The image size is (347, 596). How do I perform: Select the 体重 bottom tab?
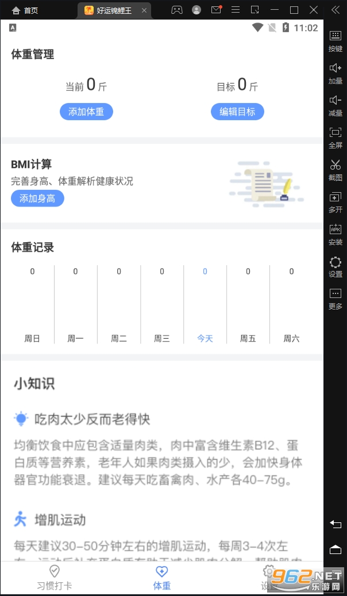point(162,578)
